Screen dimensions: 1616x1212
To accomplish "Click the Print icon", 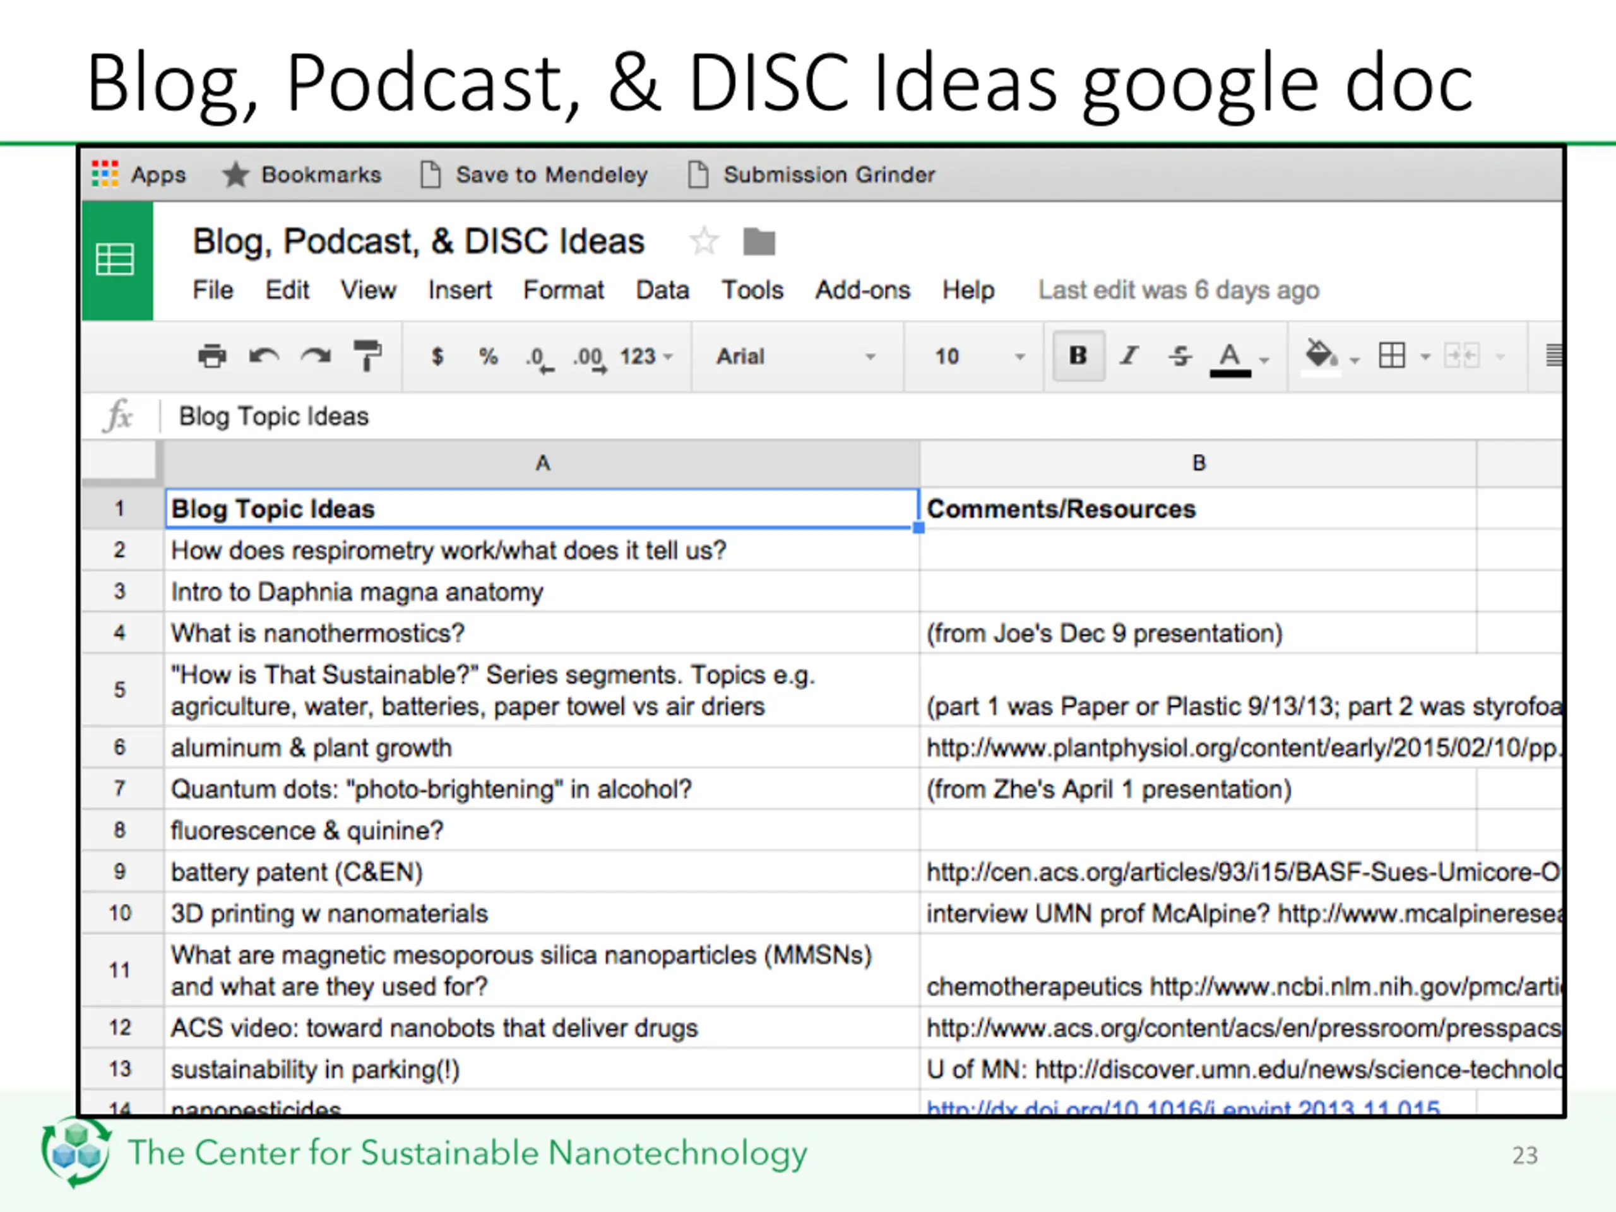I will click(212, 356).
